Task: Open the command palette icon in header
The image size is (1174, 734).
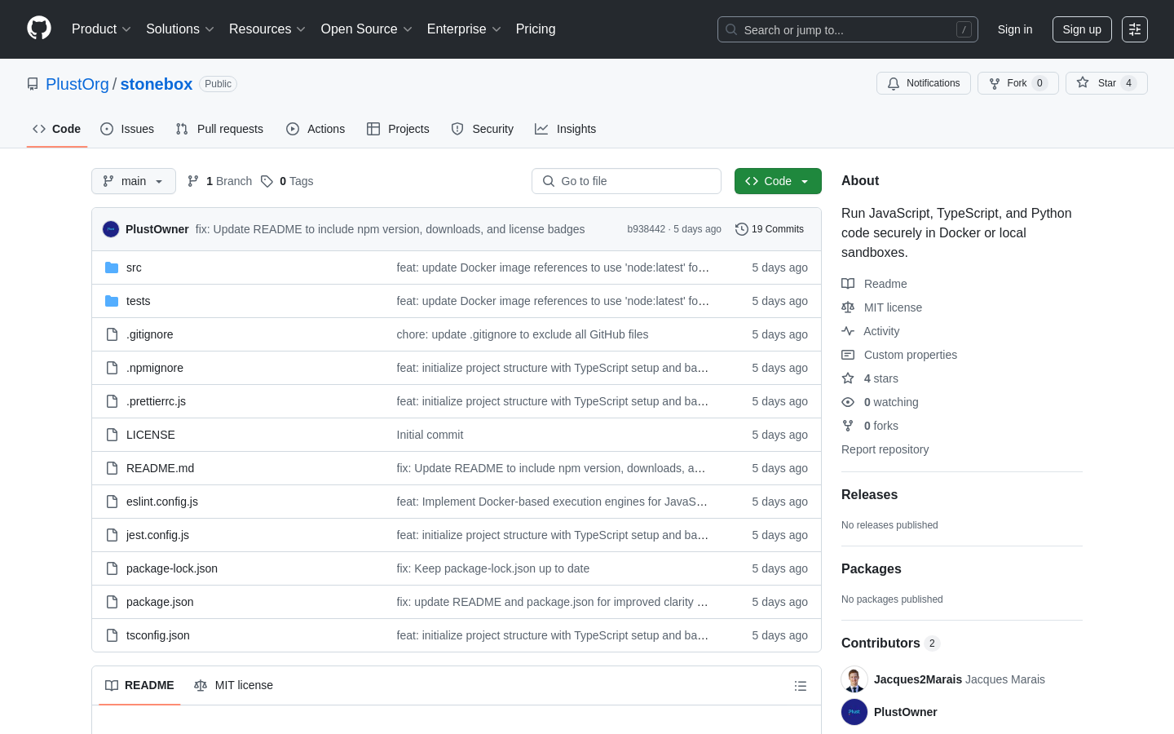Action: (1135, 29)
